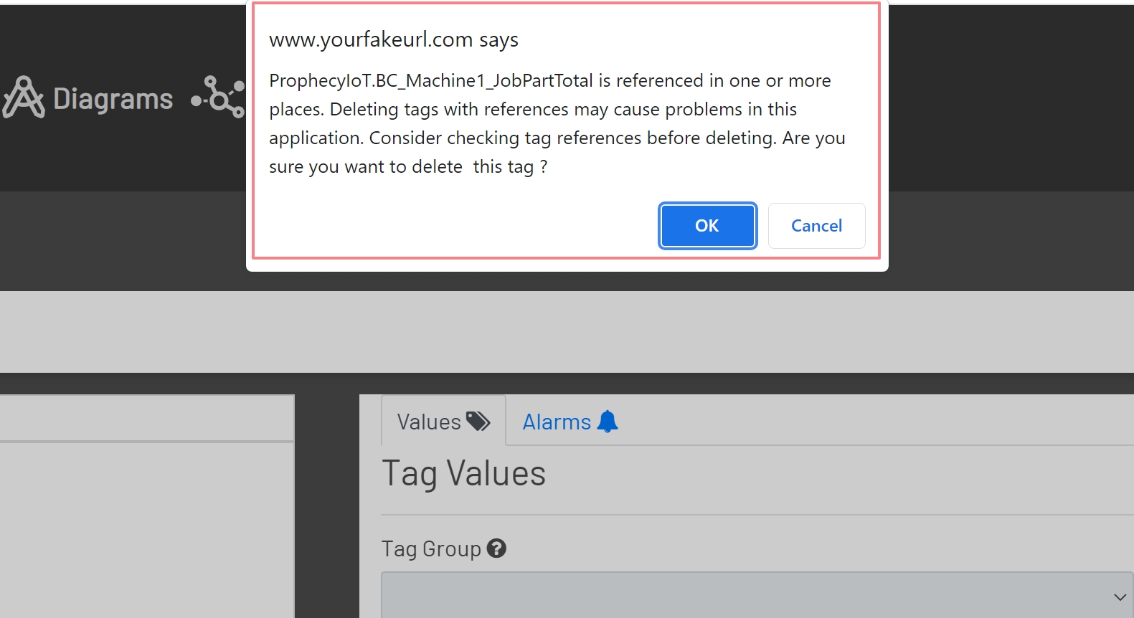The width and height of the screenshot is (1134, 618).
Task: Switch to the Alarms tab
Action: (557, 422)
